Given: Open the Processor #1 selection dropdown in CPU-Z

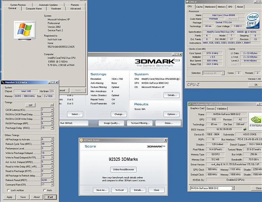Looking at the screenshot, I should [223, 73].
